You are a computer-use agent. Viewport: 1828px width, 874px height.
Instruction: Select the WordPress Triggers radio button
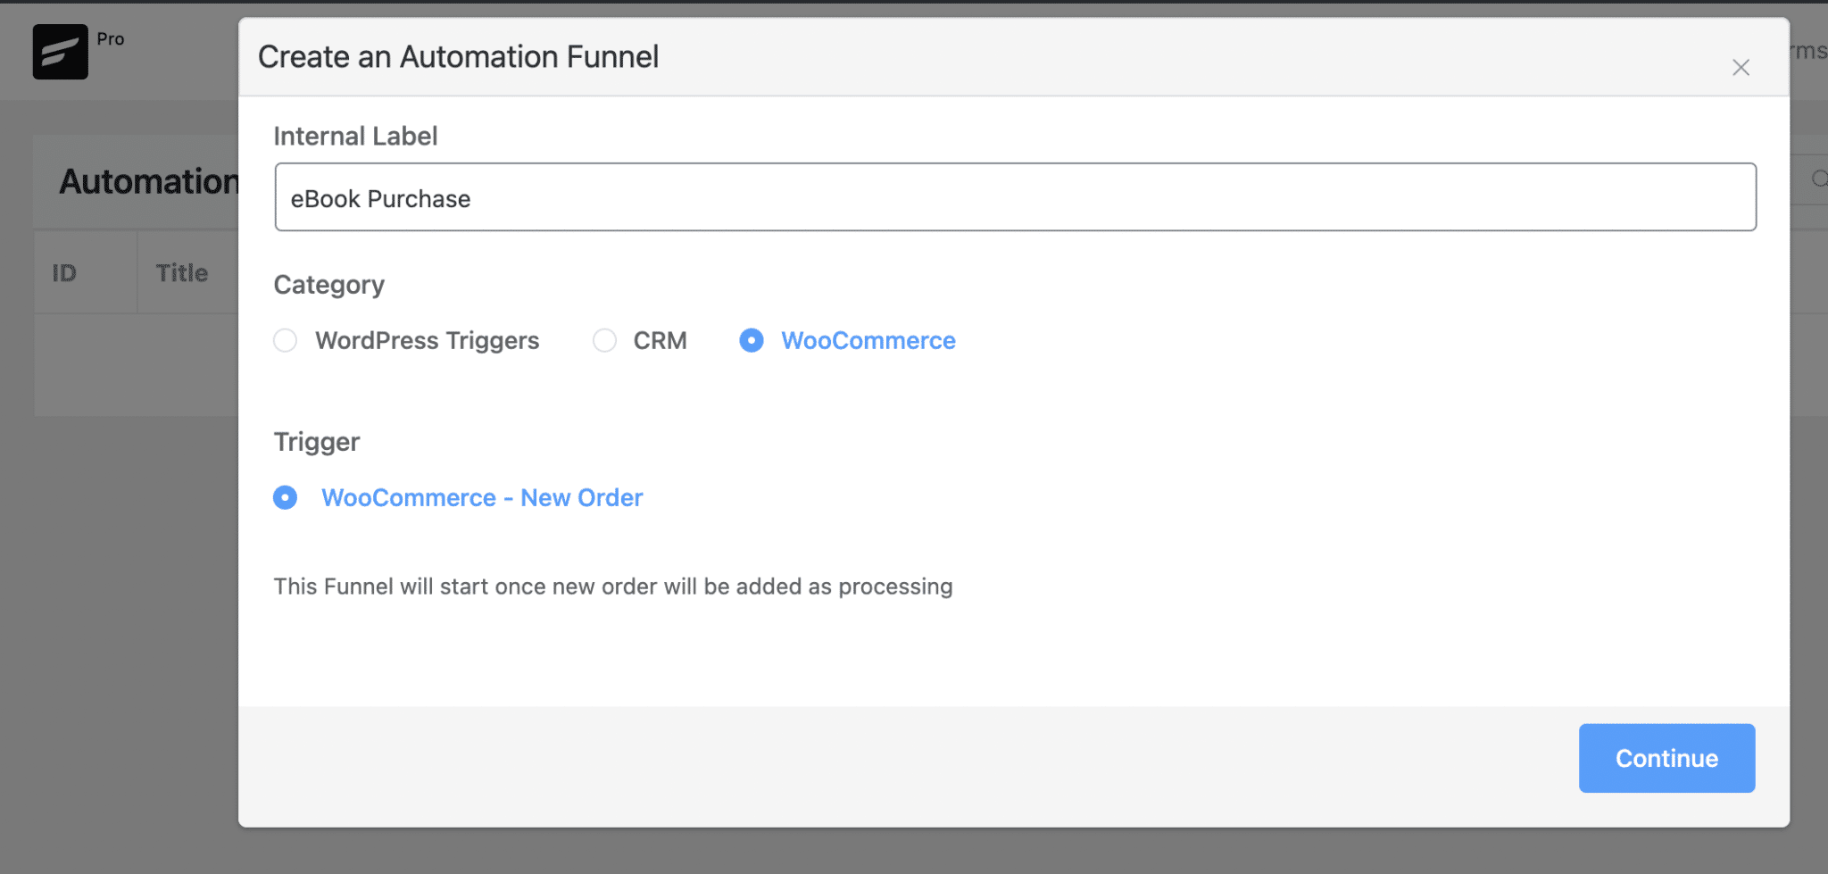(x=285, y=340)
